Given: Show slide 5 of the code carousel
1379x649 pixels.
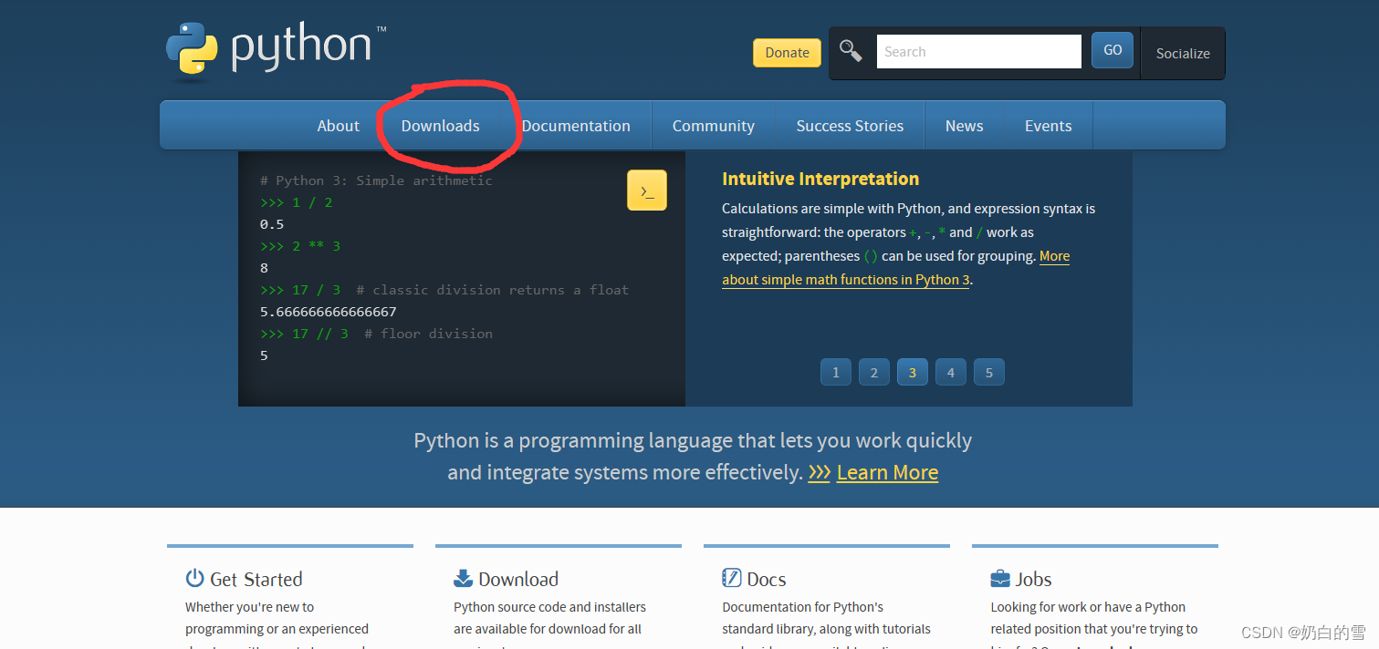Looking at the screenshot, I should 989,372.
